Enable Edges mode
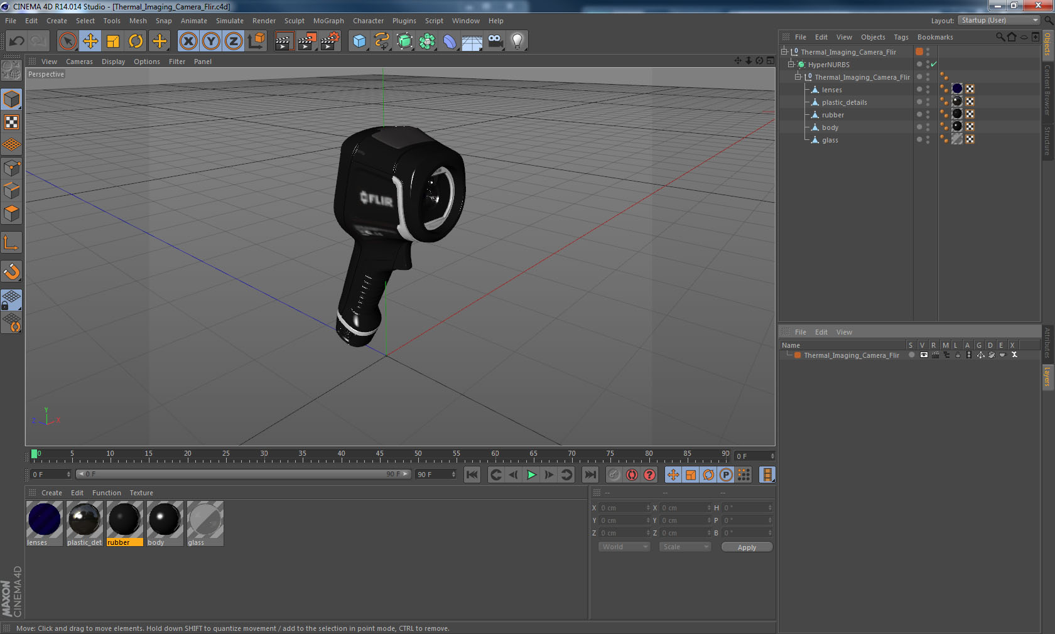This screenshot has height=634, width=1055. 11,190
